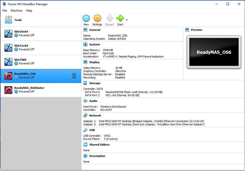Open the File menu

[5, 11]
